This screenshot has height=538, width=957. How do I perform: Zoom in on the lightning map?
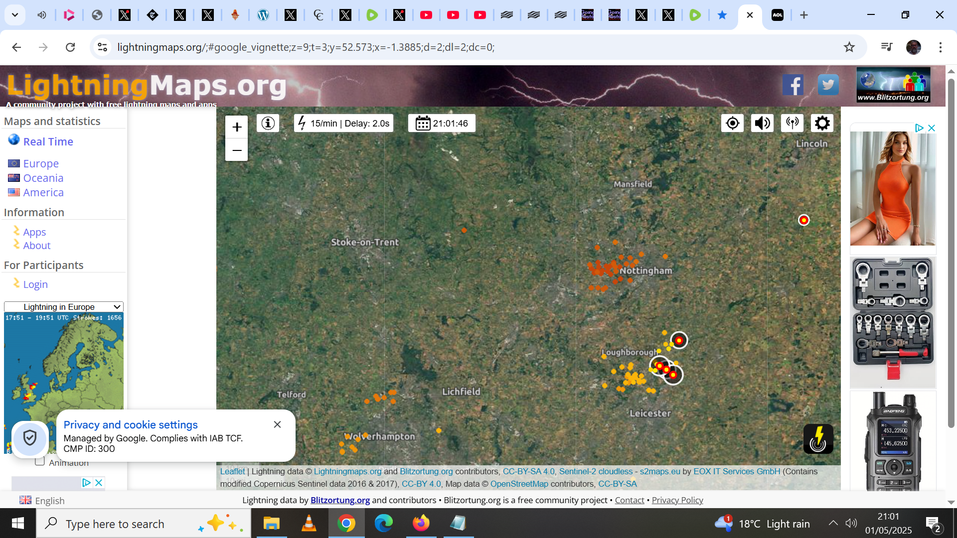(237, 127)
